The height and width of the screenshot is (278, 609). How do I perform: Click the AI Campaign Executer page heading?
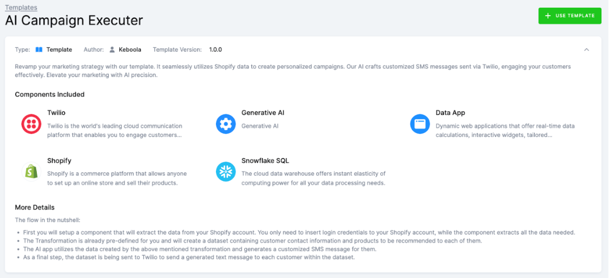click(x=74, y=21)
